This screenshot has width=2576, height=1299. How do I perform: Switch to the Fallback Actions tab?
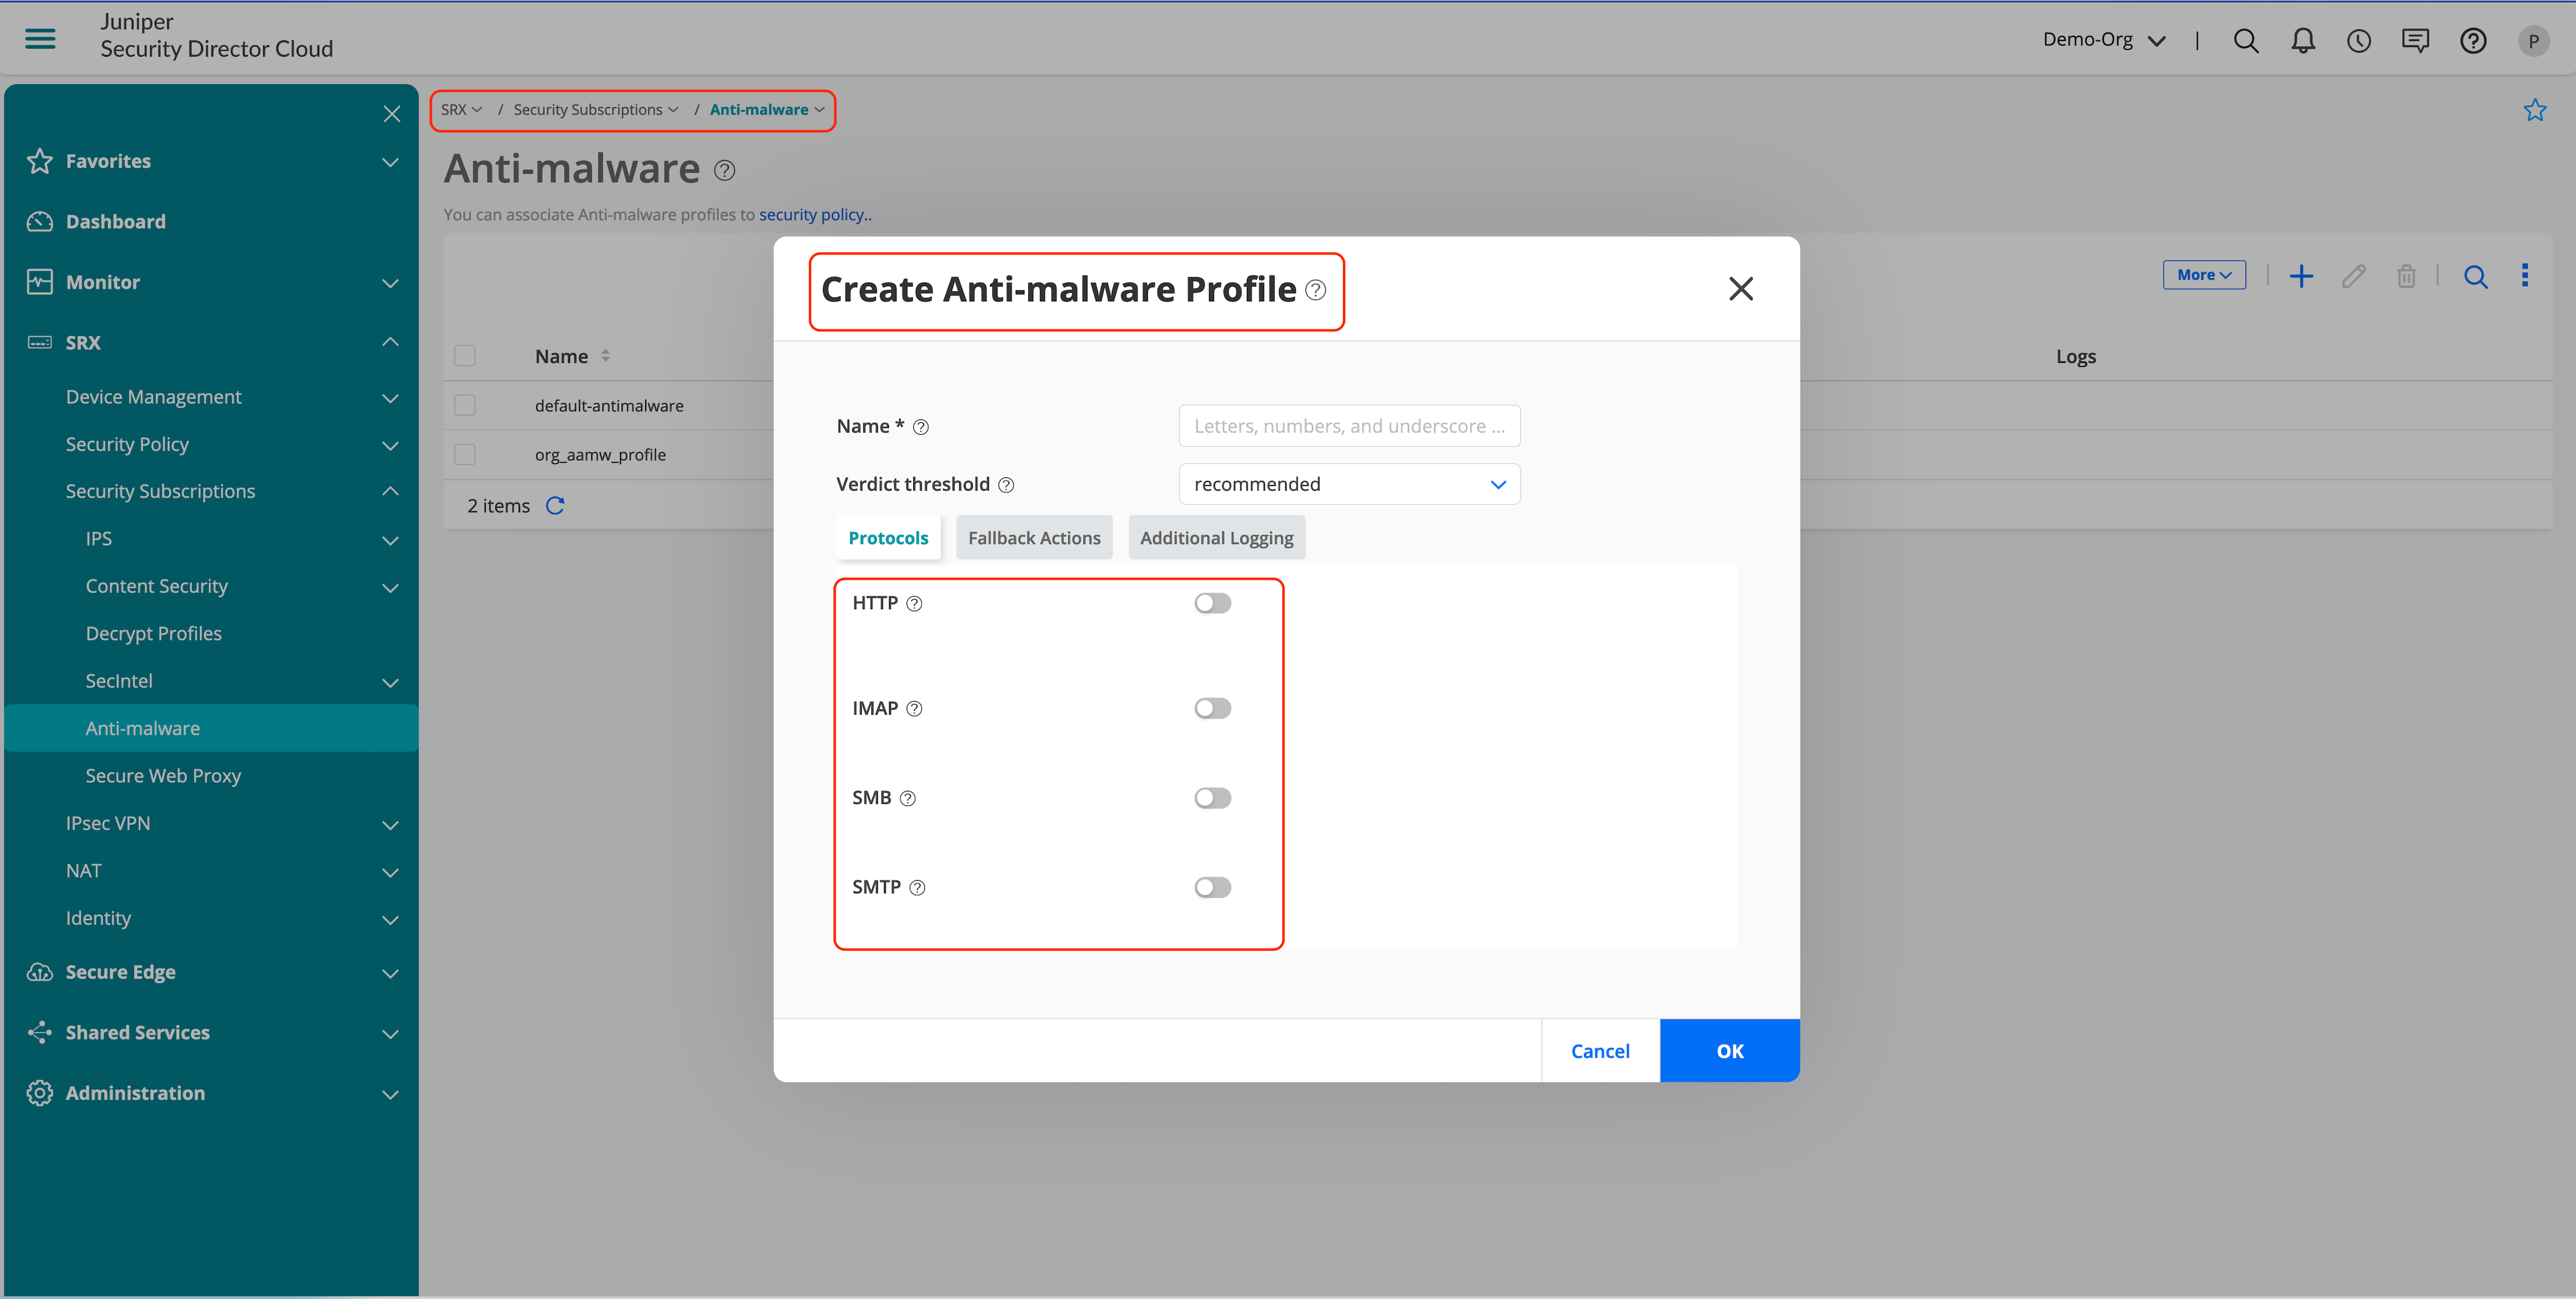(x=1033, y=538)
